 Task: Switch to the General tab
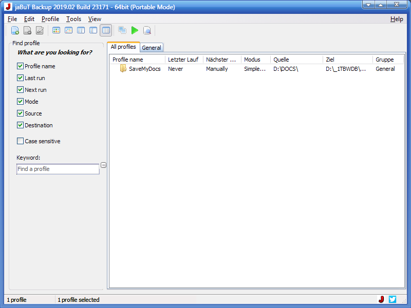pyautogui.click(x=152, y=48)
